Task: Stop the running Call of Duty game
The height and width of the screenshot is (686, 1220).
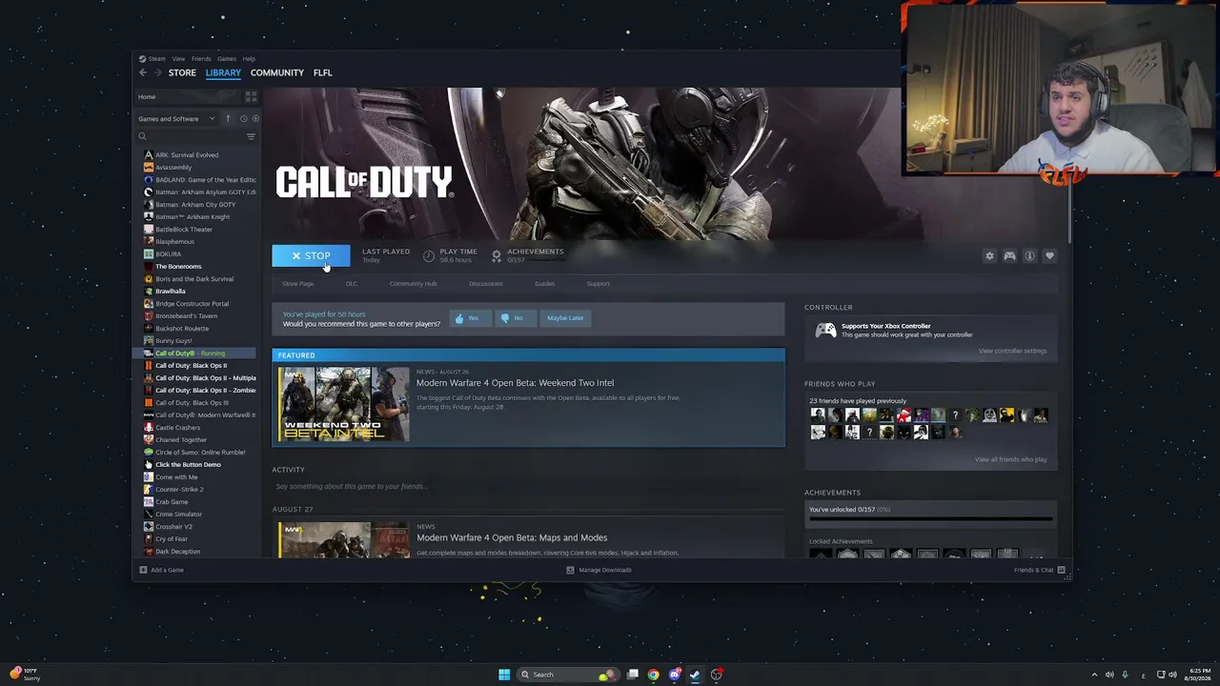Action: click(x=311, y=256)
